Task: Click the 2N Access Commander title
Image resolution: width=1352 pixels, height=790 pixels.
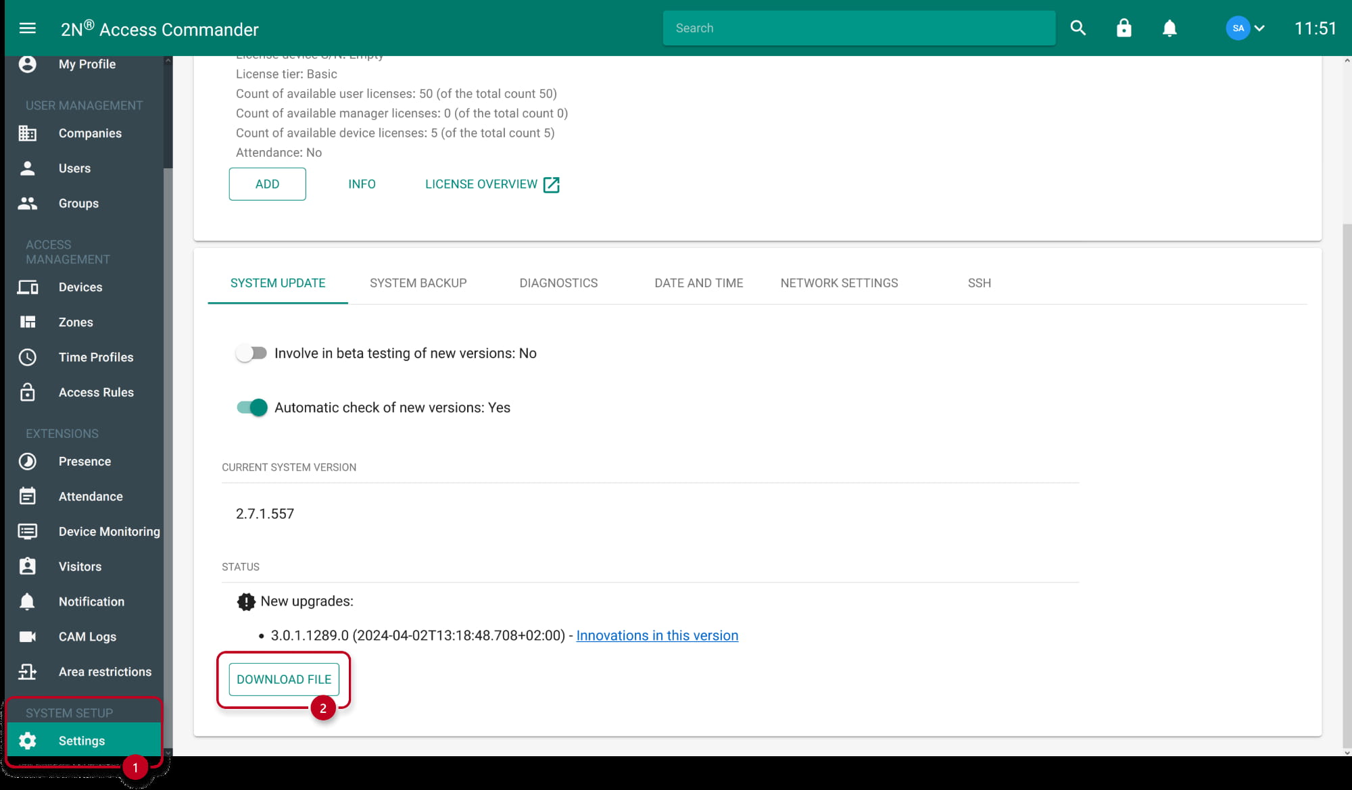Action: click(160, 28)
